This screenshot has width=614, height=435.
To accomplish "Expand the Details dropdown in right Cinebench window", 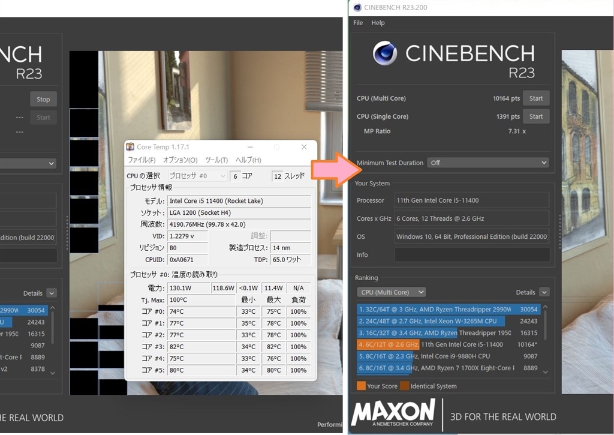I will click(x=544, y=292).
